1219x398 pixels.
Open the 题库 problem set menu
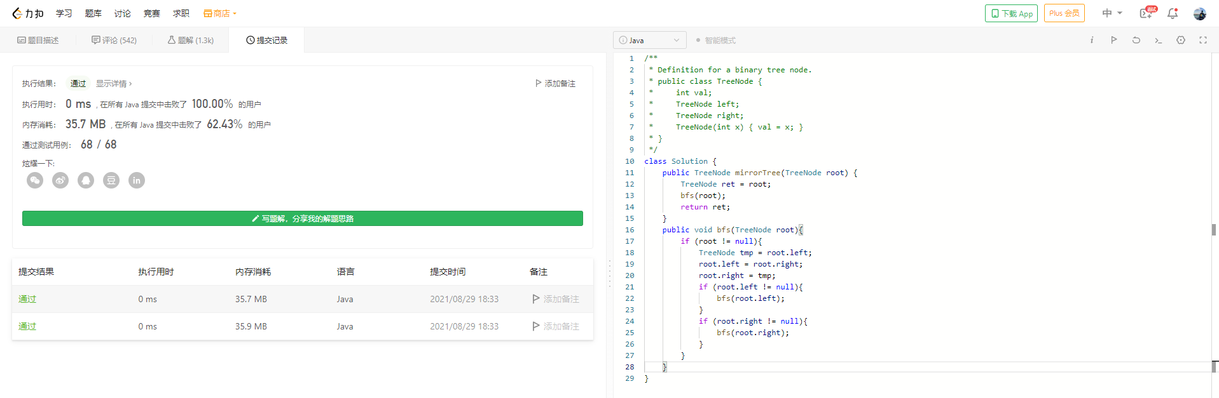click(x=93, y=13)
